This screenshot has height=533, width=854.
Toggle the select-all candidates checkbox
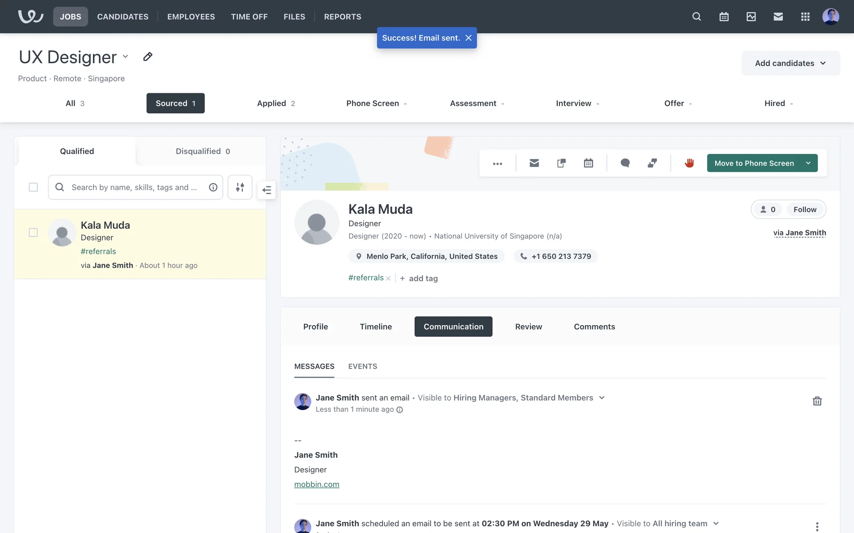click(33, 187)
